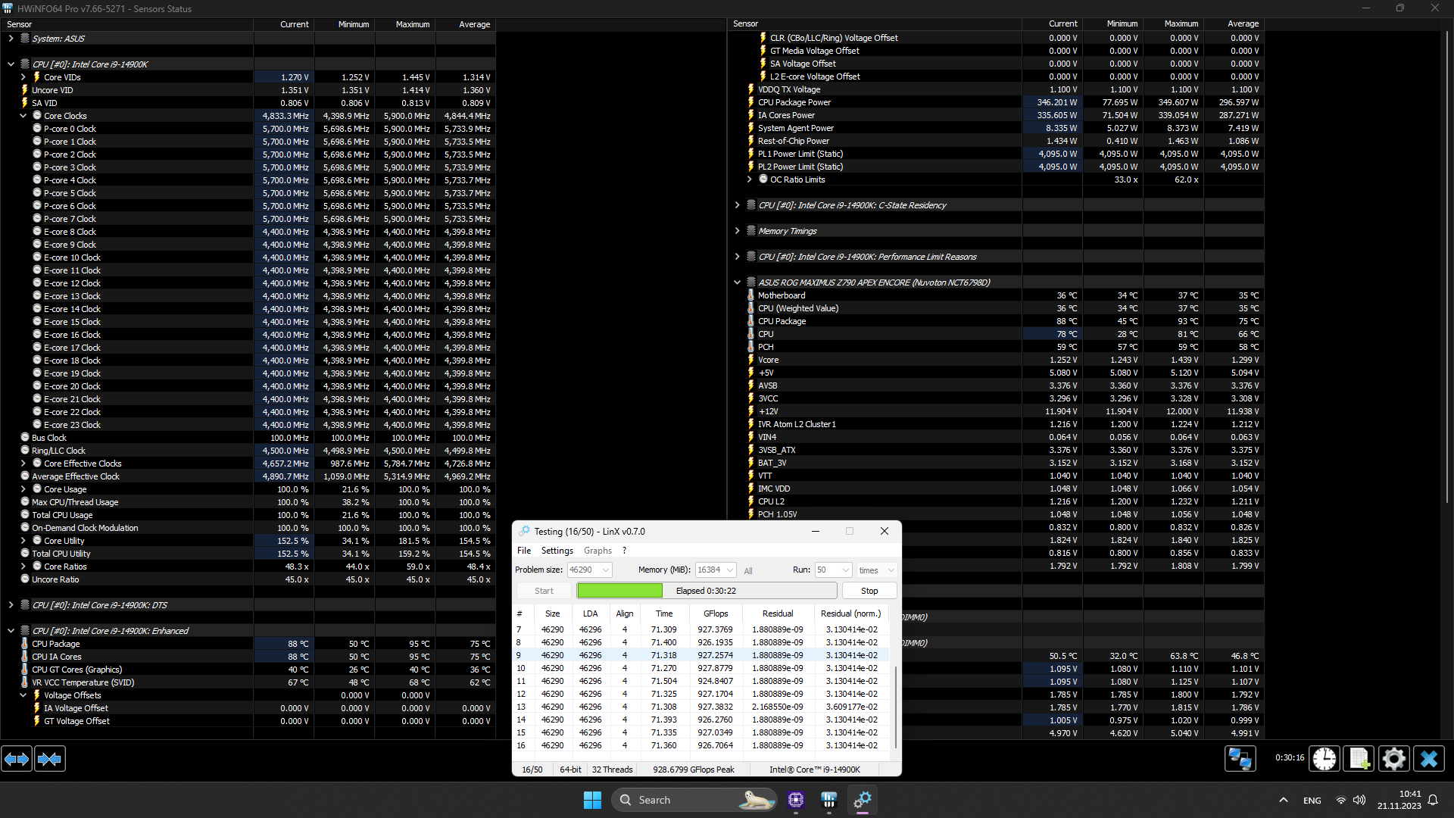Open the Memory (MiB) dropdown
Image resolution: width=1454 pixels, height=818 pixels.
click(x=730, y=570)
